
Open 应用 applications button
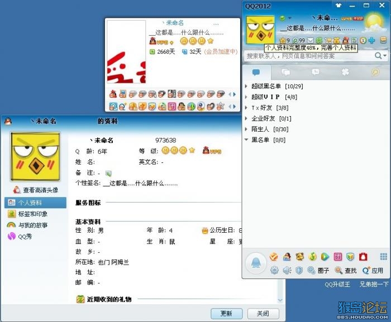[x=373, y=271]
